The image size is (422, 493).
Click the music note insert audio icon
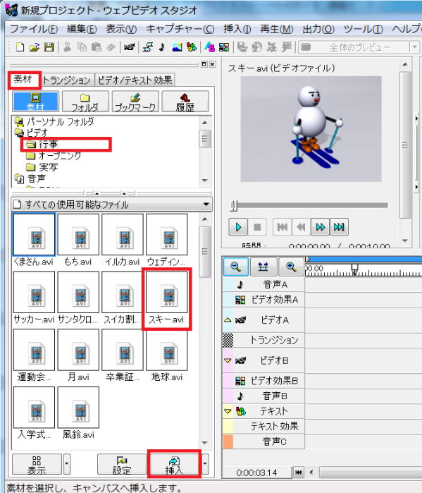click(162, 47)
